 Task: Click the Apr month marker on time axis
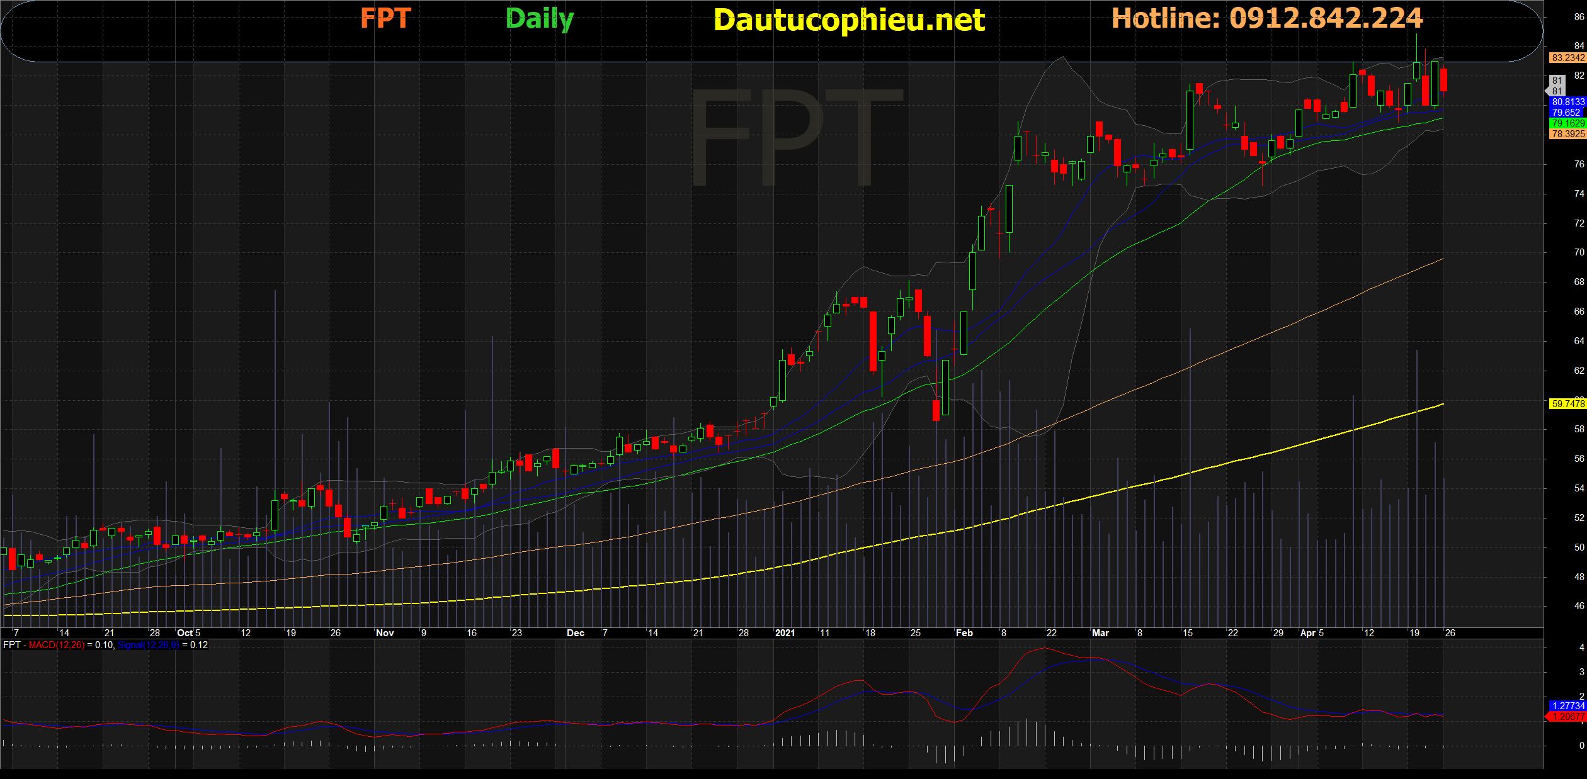pos(1307,633)
